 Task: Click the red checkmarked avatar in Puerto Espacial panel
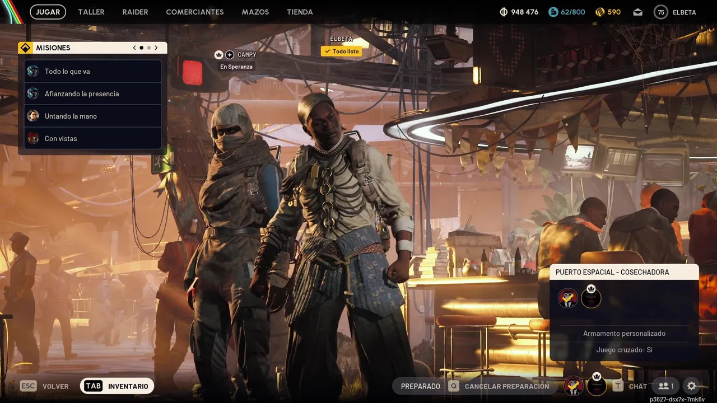pos(568,298)
